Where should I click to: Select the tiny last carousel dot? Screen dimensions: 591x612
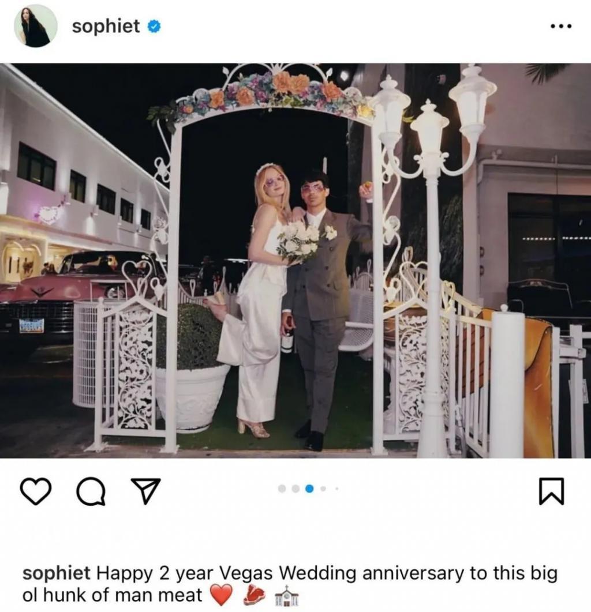tap(336, 488)
